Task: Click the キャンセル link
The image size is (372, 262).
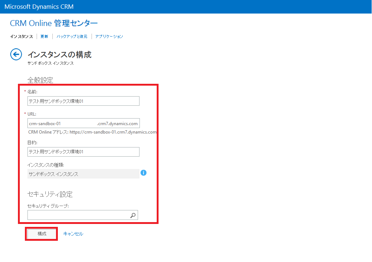Action: (73, 234)
